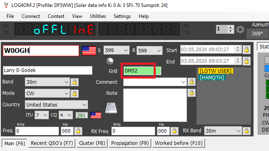Click the HAMQTH label
Image resolution: width=269 pixels, height=151 pixels.
(x=212, y=77)
